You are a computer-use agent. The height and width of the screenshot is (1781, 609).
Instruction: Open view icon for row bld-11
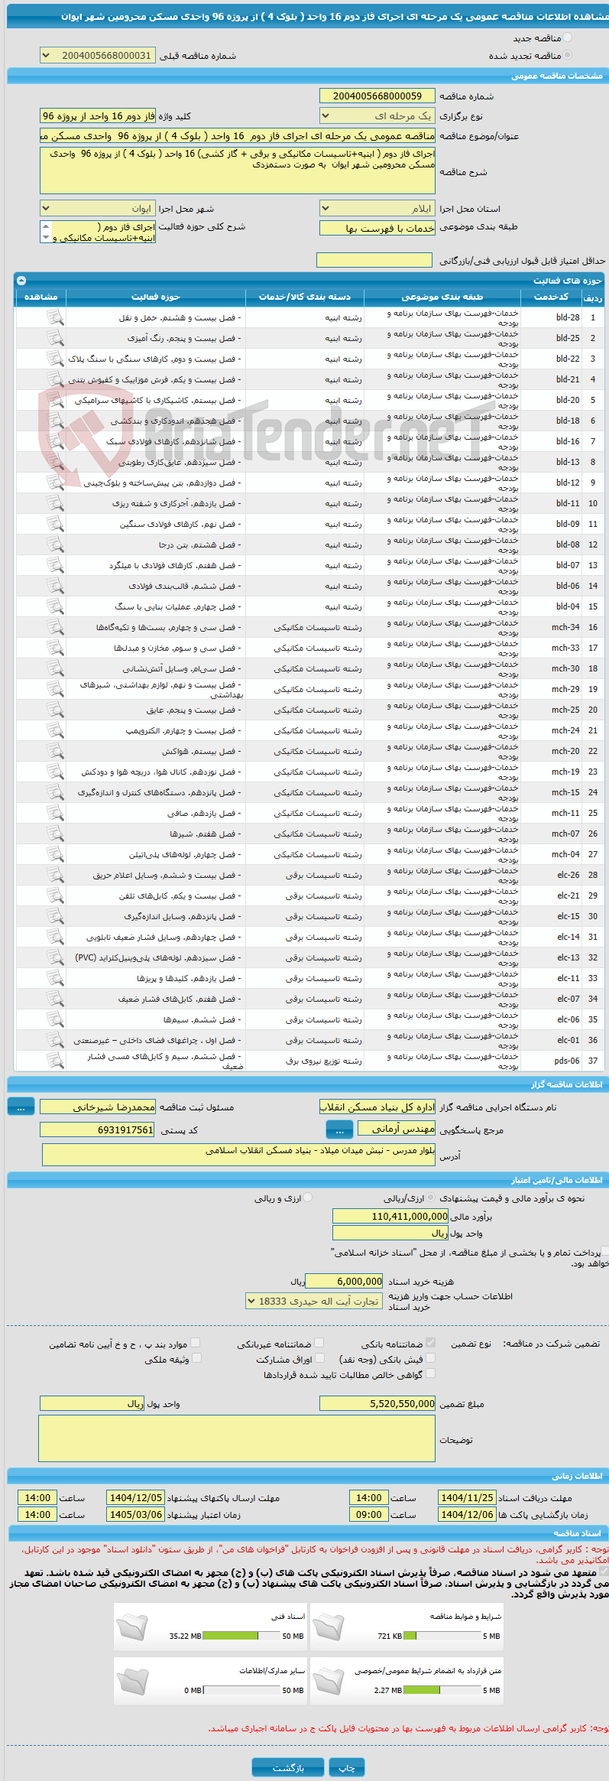(55, 503)
